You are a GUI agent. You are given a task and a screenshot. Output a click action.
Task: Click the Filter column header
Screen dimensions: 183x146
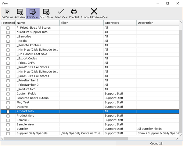[81, 23]
